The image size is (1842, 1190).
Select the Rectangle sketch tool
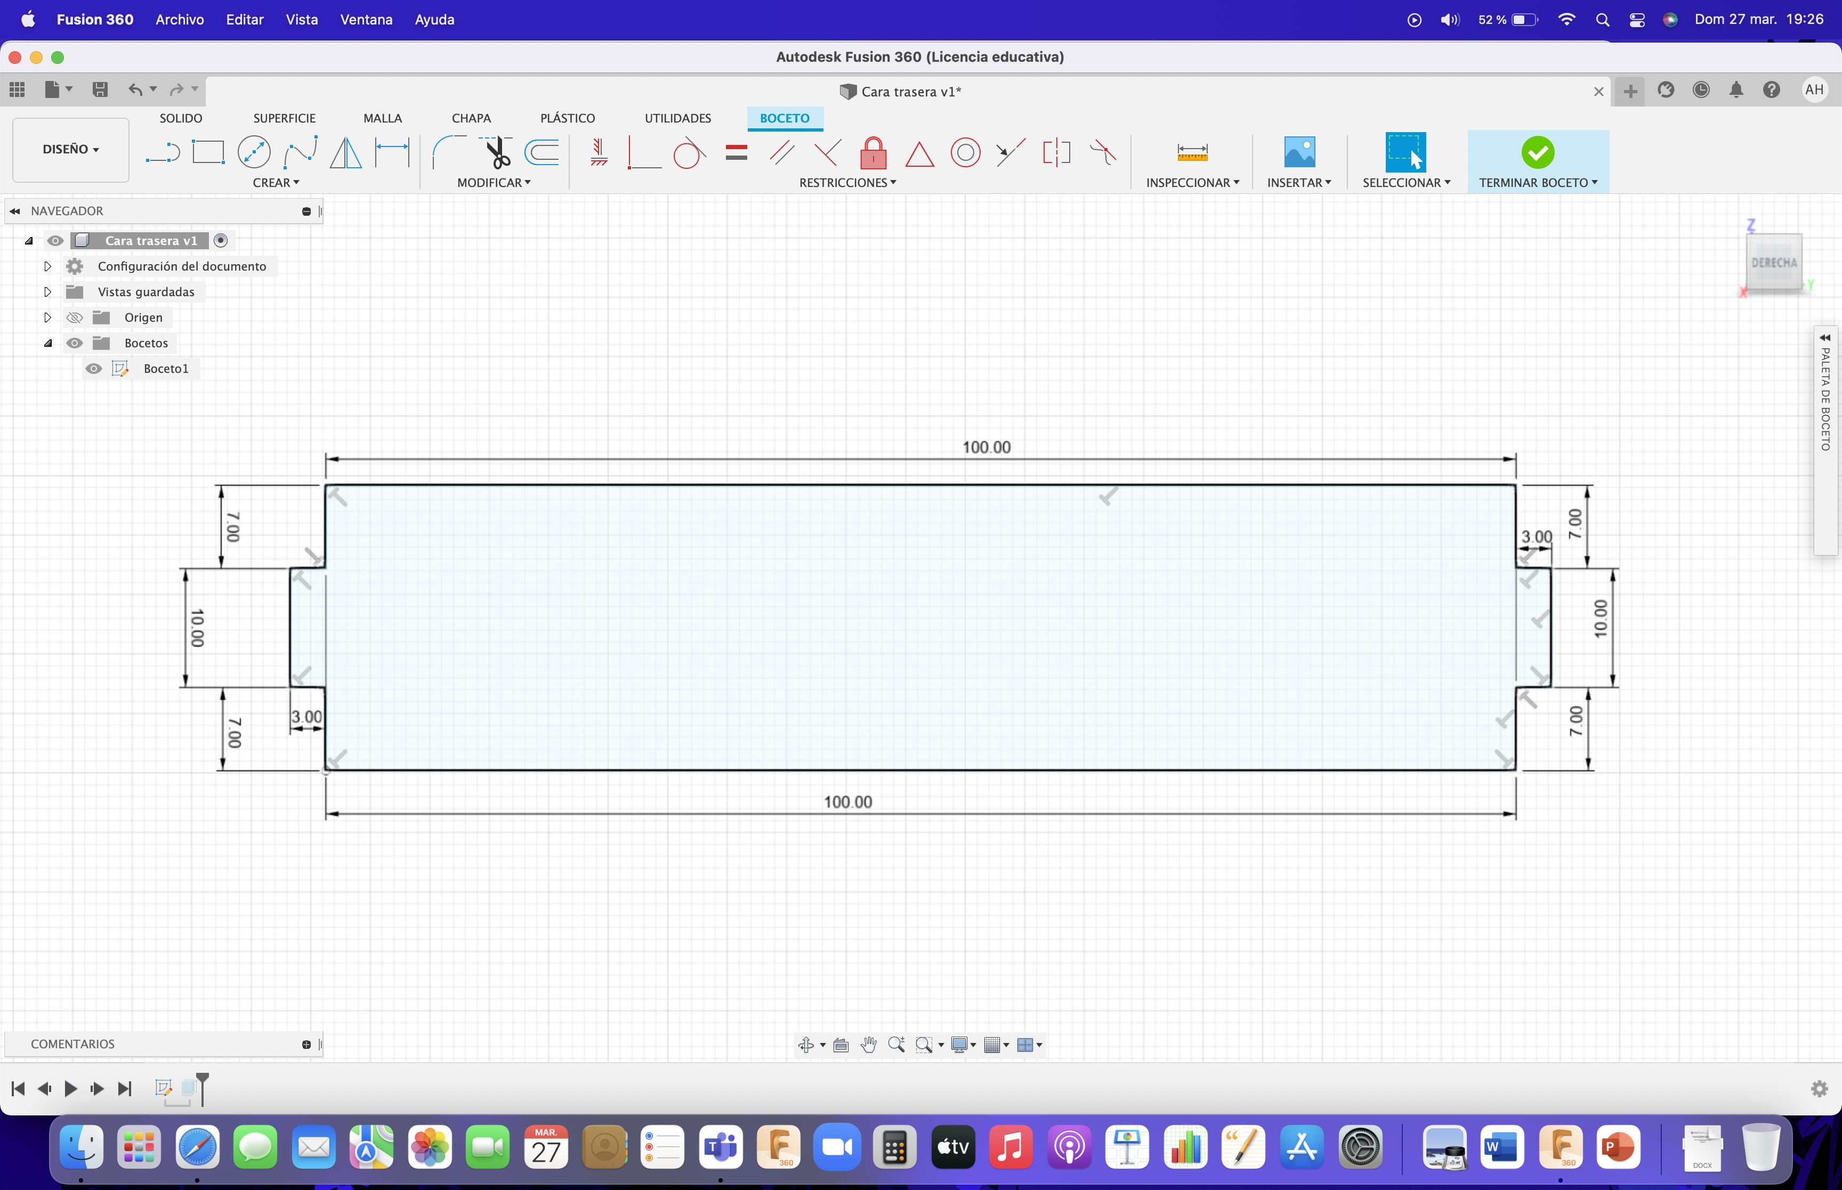click(x=208, y=152)
